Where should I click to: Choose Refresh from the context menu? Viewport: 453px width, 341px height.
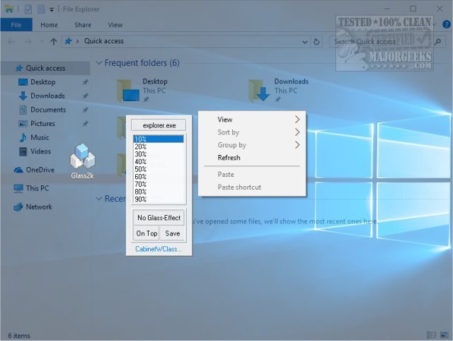pos(252,158)
